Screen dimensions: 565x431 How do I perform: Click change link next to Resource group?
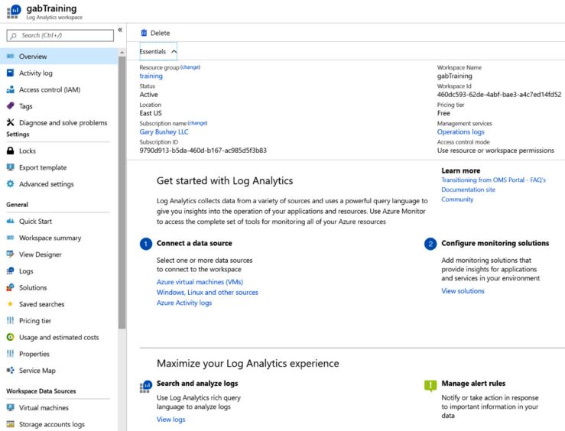click(x=190, y=67)
